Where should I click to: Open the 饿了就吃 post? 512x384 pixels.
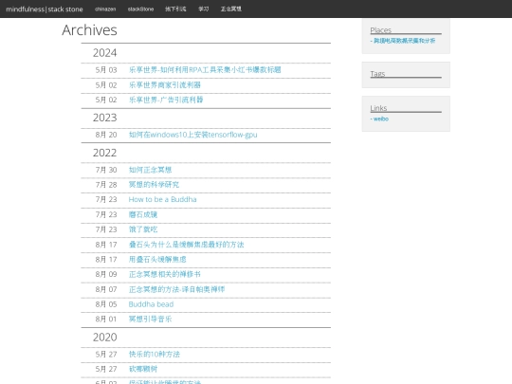click(143, 229)
